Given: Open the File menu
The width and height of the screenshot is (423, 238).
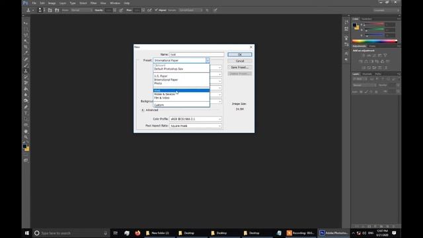Looking at the screenshot, I should pos(34,3).
